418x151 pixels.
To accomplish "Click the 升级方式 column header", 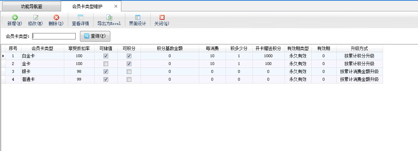I will tap(359, 48).
